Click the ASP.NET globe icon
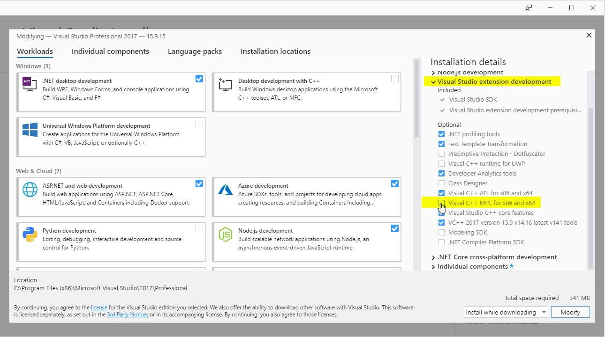 (30, 189)
